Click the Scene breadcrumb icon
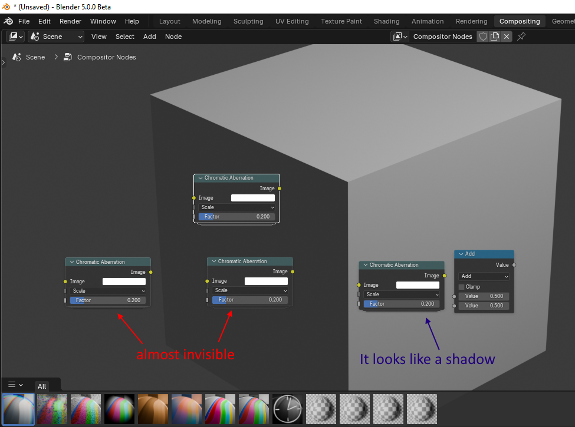The image size is (575, 427). click(17, 57)
